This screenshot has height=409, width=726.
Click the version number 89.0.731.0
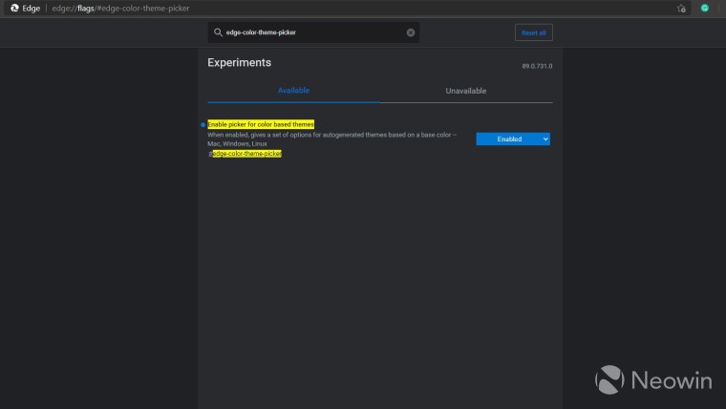pos(537,66)
